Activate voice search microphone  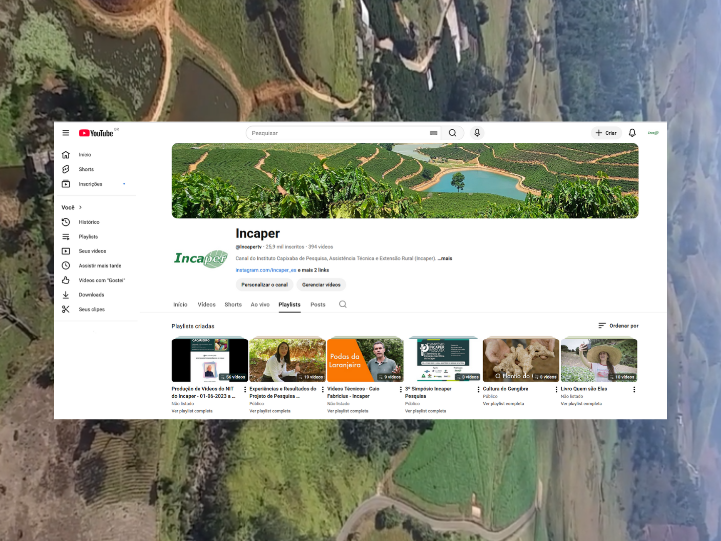477,133
